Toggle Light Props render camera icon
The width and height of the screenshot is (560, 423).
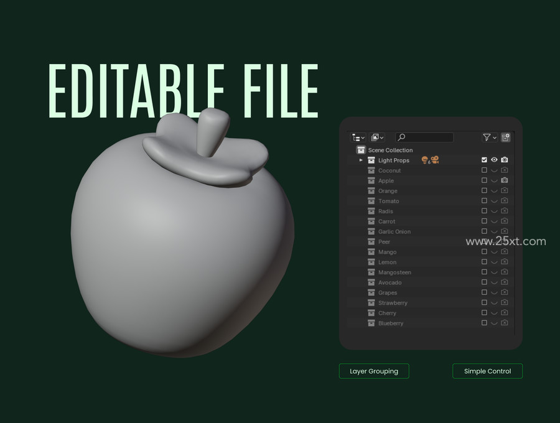(504, 160)
